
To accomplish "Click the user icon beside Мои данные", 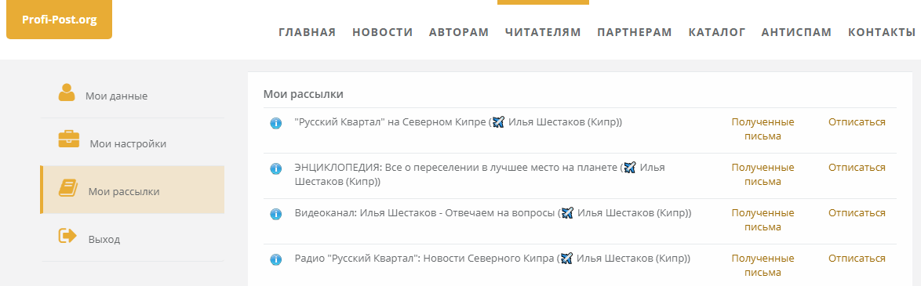I will click(67, 92).
